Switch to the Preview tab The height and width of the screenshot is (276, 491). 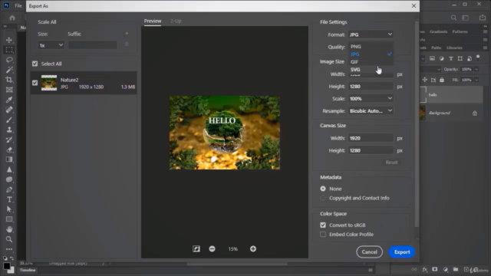point(153,21)
